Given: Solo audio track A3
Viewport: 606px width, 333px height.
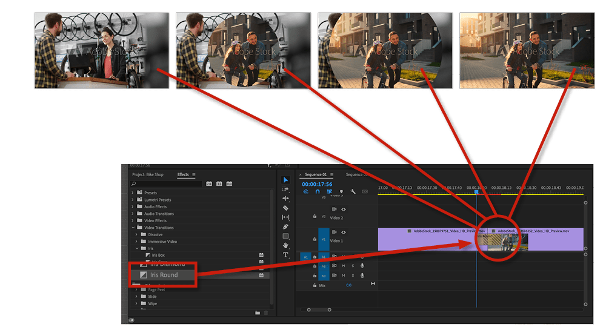Looking at the screenshot, I should click(x=353, y=275).
